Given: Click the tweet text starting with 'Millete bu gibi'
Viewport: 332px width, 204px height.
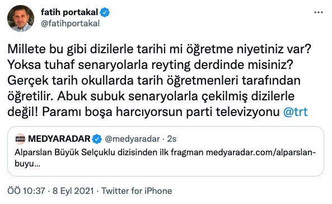Looking at the screenshot, I should pos(159,81).
